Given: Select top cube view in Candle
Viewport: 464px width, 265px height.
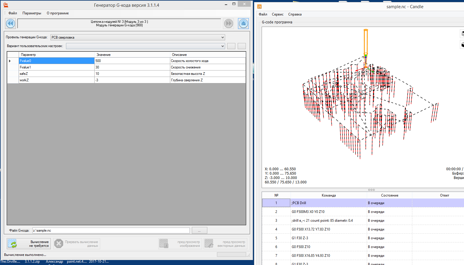Looking at the screenshot, I should [462, 33].
